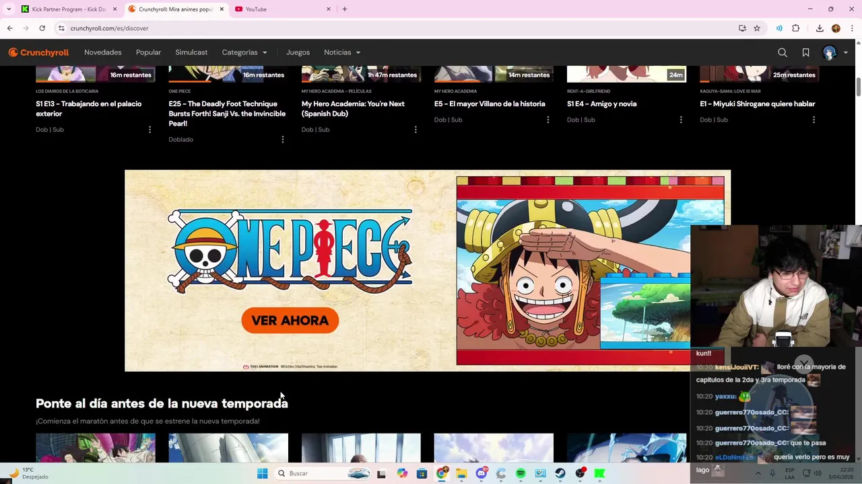Open Steam from the taskbar

pyautogui.click(x=560, y=473)
